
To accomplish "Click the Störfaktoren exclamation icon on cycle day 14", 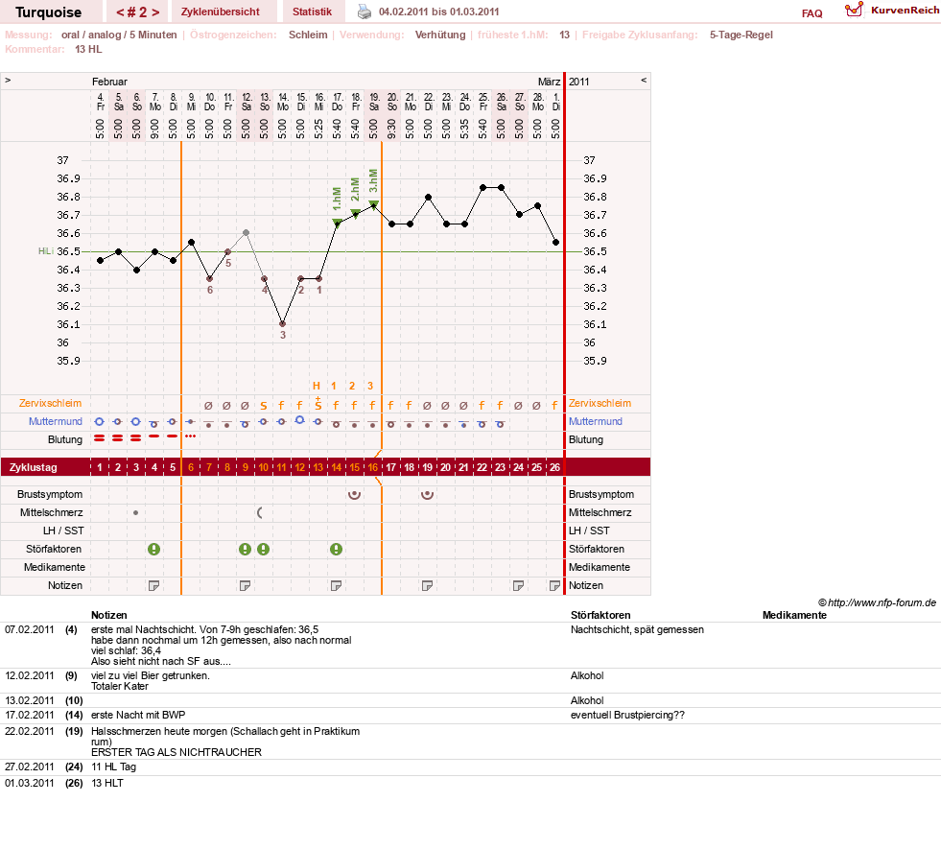I will (336, 549).
